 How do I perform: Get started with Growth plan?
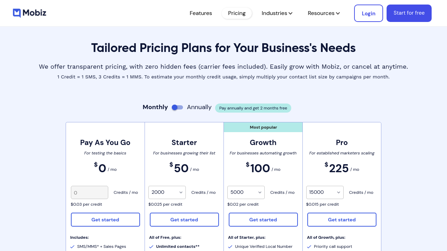(x=263, y=220)
